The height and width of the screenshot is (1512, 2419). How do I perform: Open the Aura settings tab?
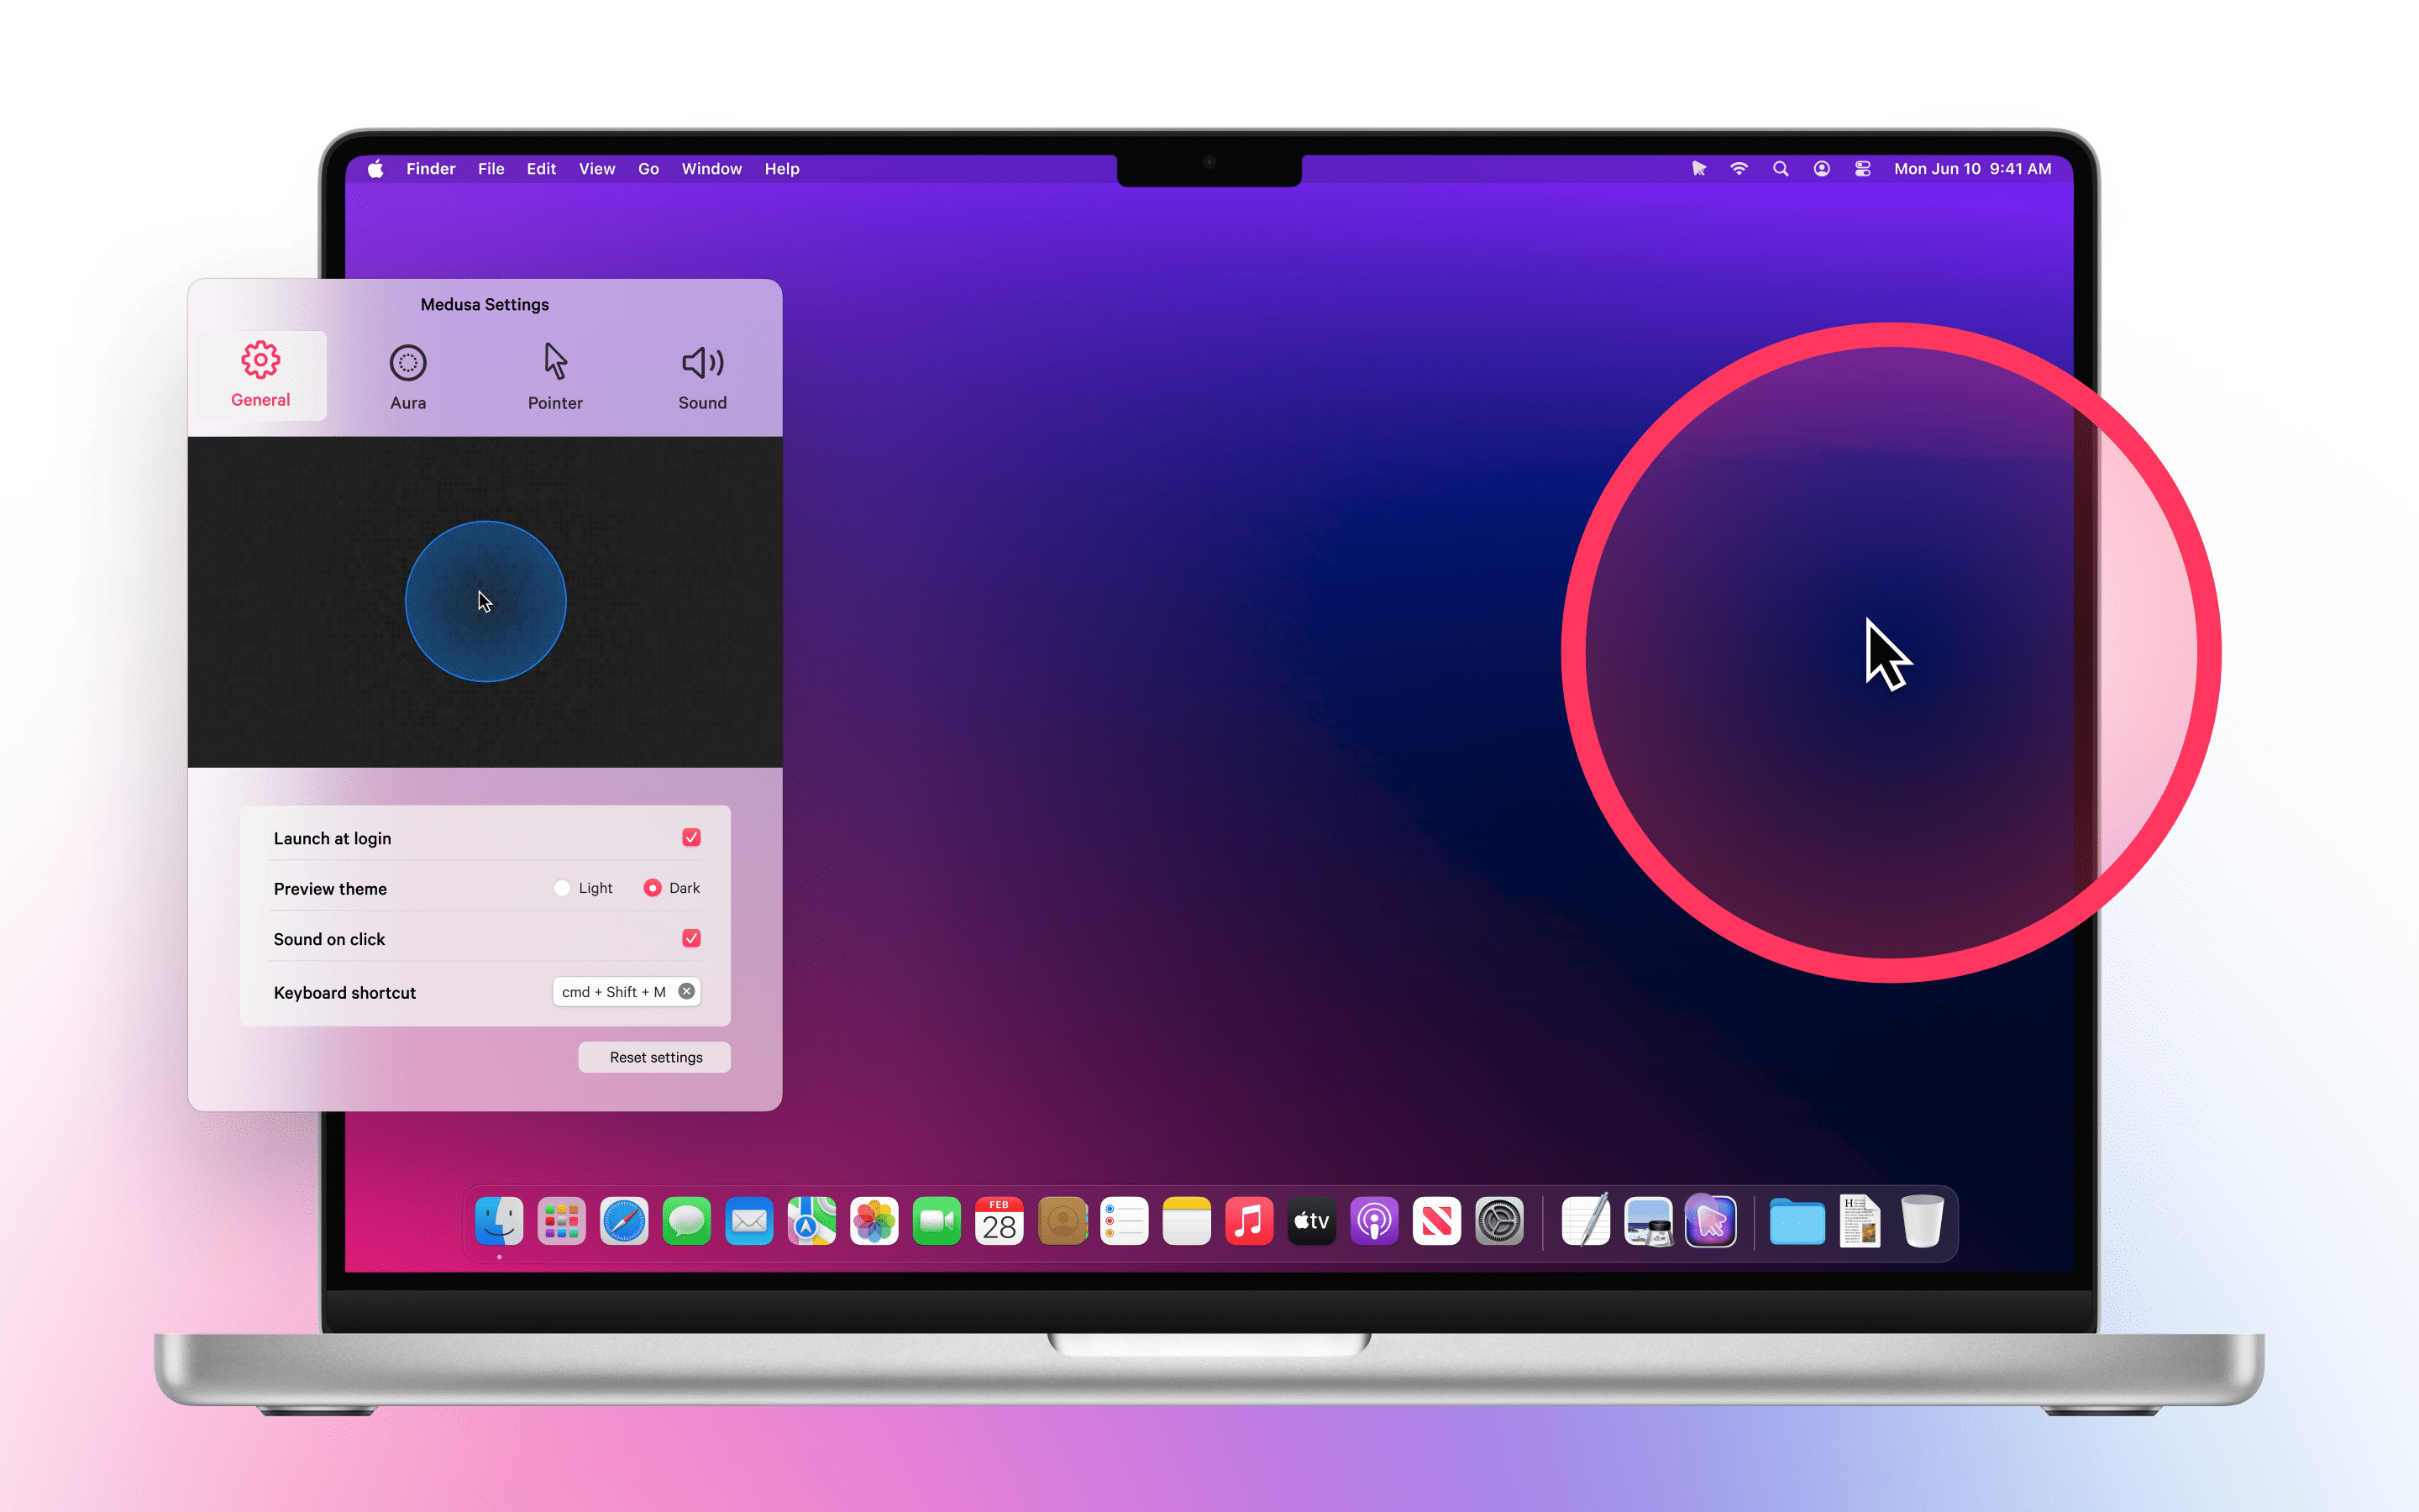click(408, 377)
